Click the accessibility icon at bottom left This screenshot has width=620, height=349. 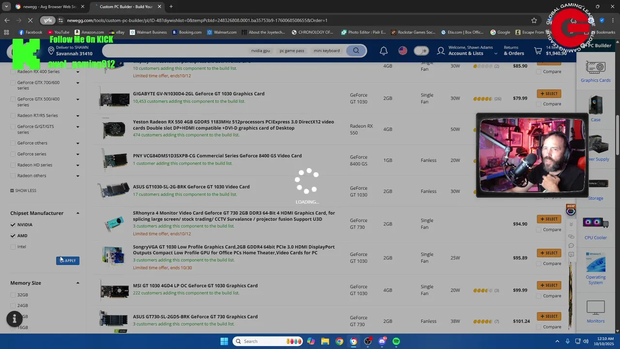click(x=15, y=318)
